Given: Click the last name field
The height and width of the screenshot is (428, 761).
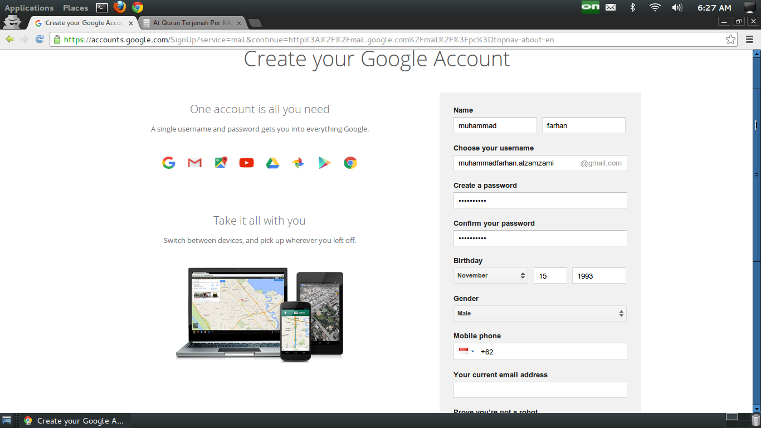Looking at the screenshot, I should coord(584,125).
